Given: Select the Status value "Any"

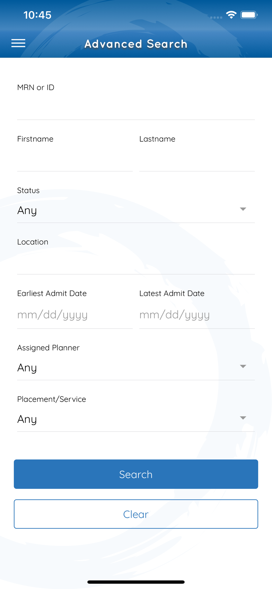Looking at the screenshot, I should 27,211.
